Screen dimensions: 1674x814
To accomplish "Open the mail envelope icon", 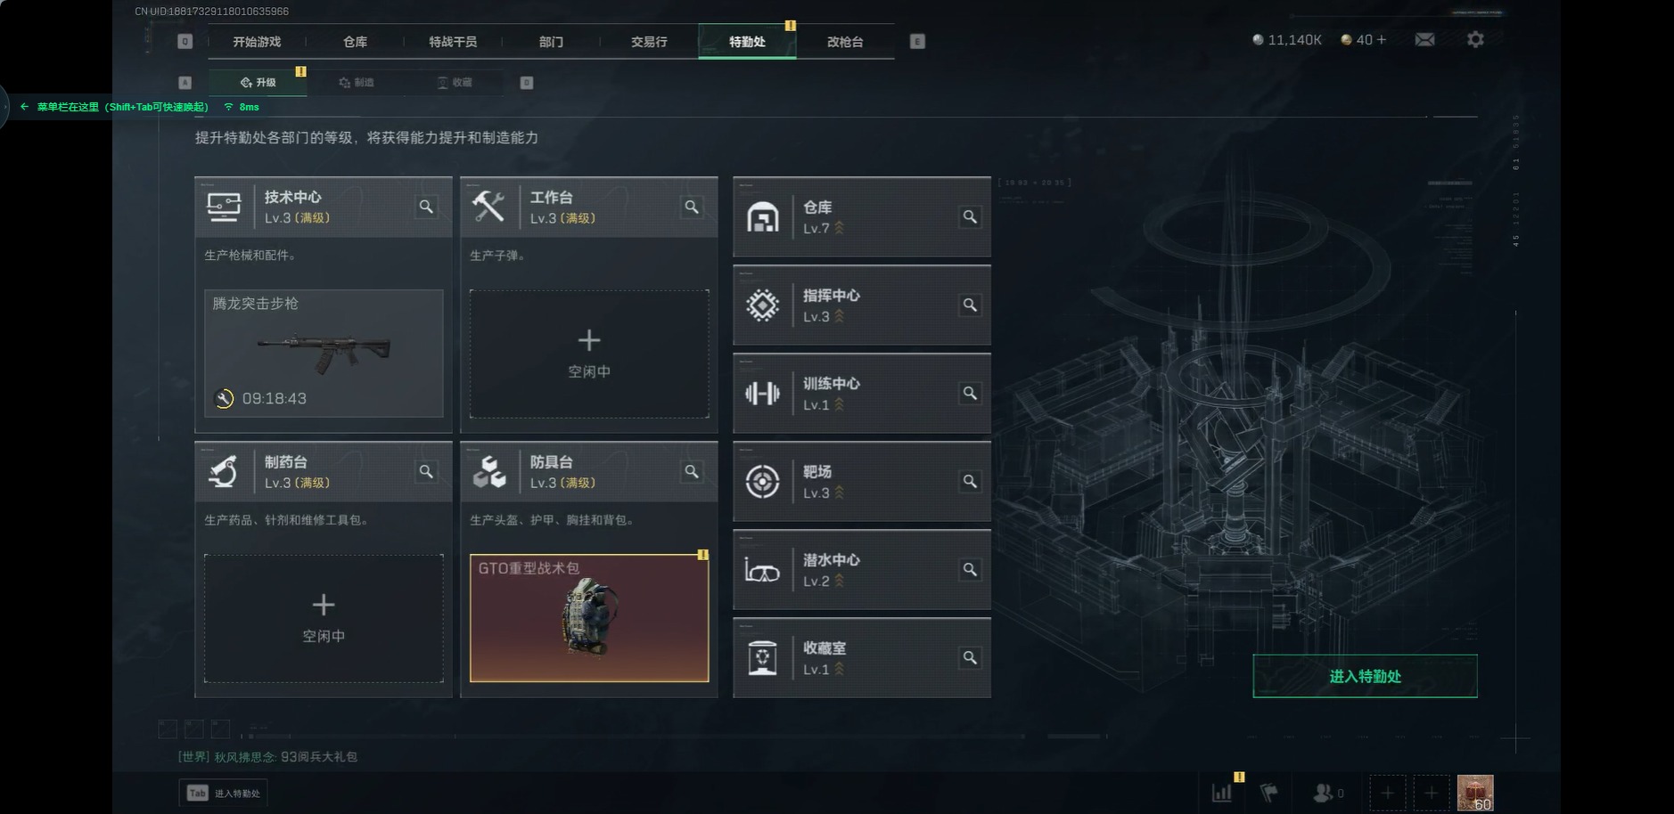I will 1424,39.
